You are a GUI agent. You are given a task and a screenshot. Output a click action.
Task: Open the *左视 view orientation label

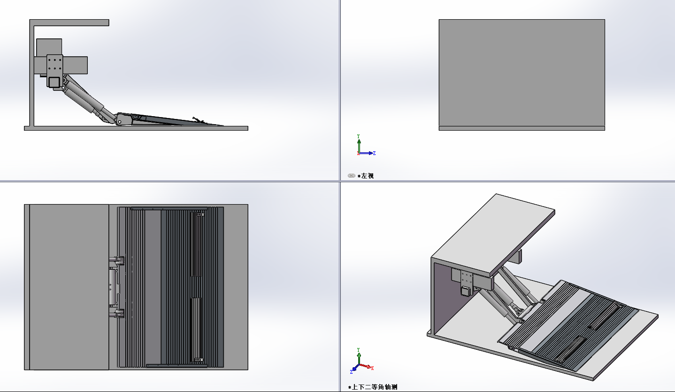(x=366, y=176)
